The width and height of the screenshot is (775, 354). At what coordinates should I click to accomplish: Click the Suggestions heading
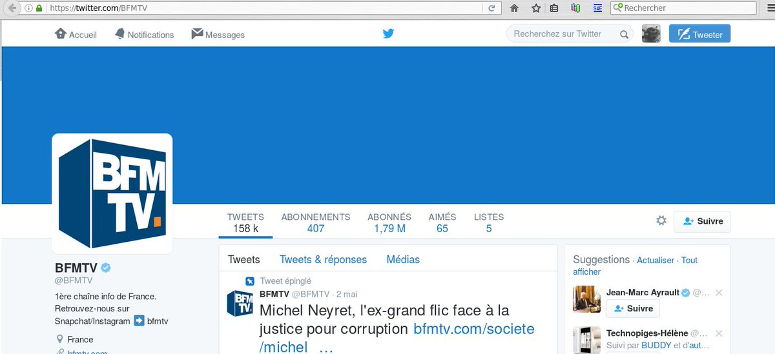601,259
